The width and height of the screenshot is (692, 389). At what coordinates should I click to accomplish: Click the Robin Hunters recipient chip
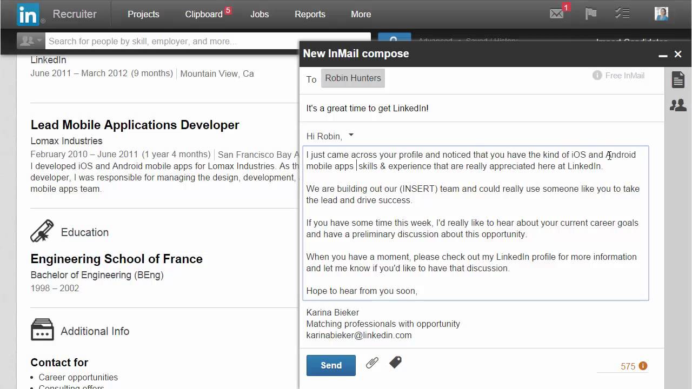(353, 78)
